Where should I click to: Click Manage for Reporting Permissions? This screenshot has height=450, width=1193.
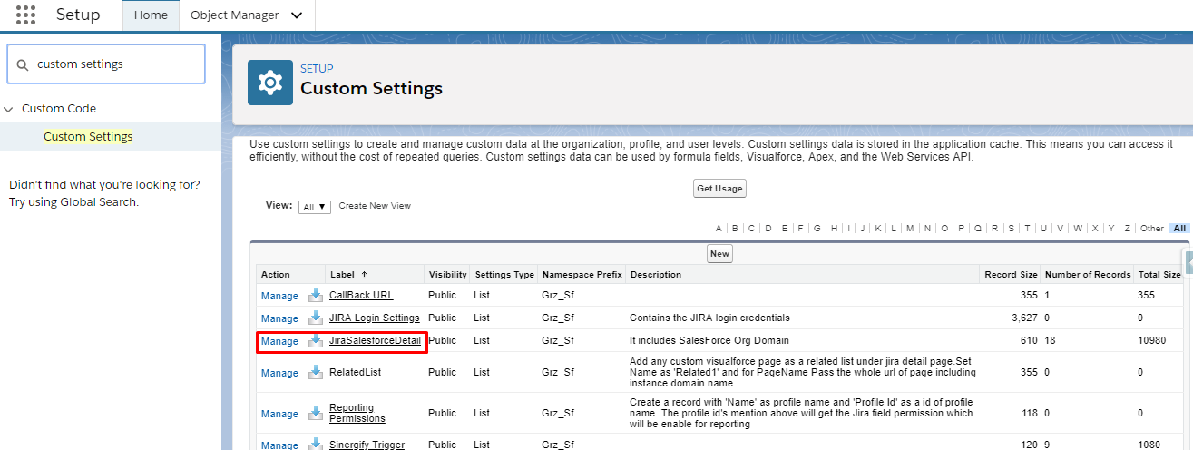(x=279, y=414)
